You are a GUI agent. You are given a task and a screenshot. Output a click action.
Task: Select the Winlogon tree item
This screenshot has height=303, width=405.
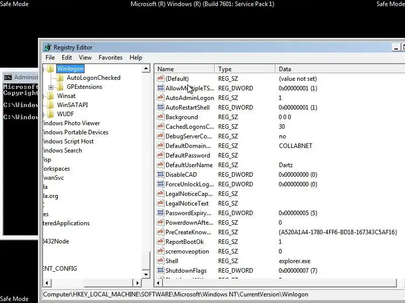click(70, 69)
